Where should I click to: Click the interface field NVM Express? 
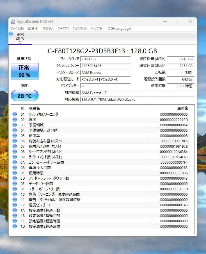click(x=106, y=73)
